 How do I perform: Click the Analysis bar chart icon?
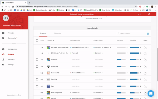[x=3, y=54]
